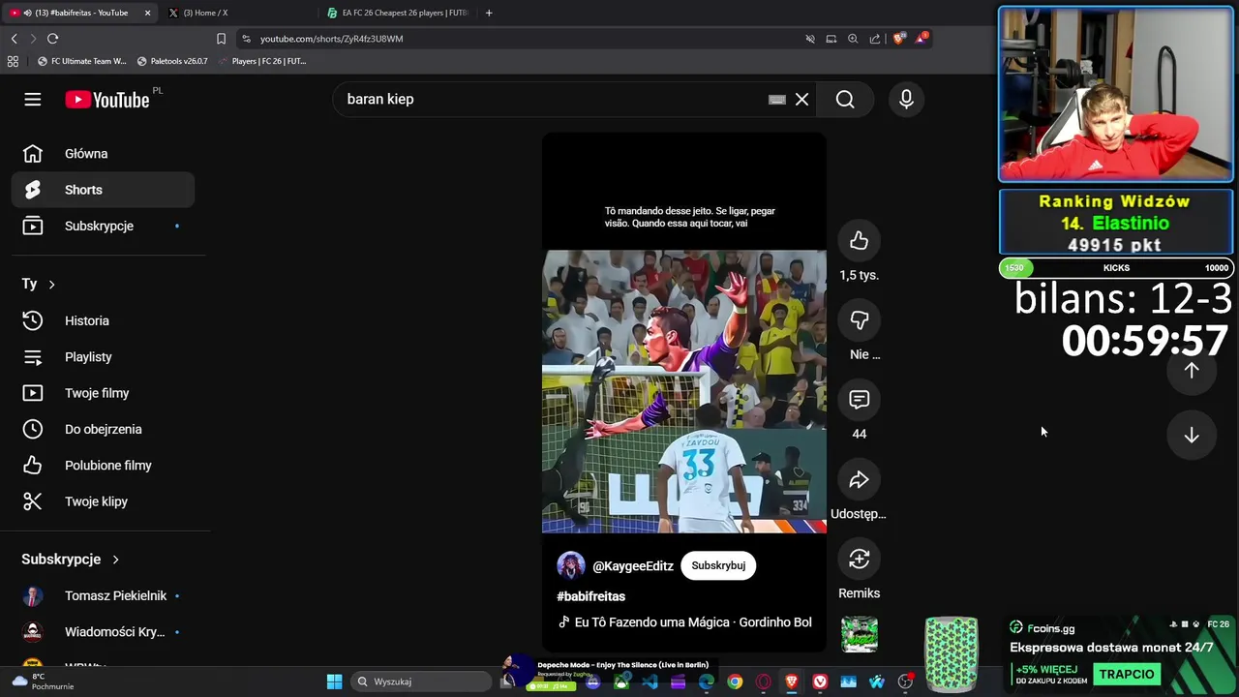Image resolution: width=1239 pixels, height=697 pixels.
Task: Click the YouTube logo
Action: (x=107, y=100)
